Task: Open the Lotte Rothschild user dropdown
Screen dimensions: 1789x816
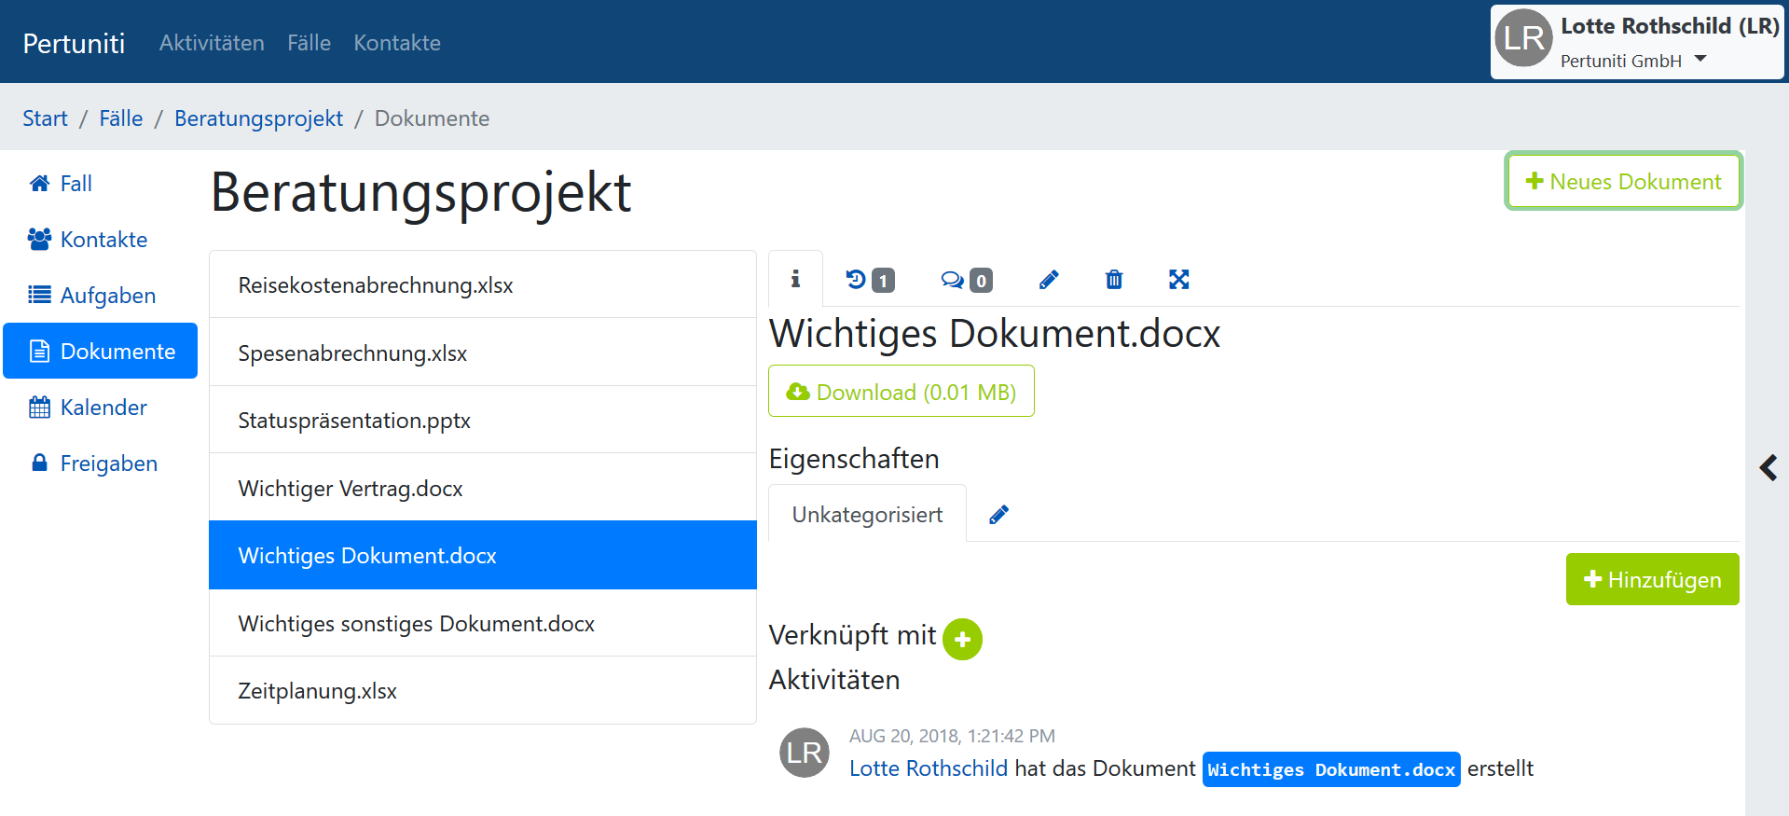Action: (1637, 42)
